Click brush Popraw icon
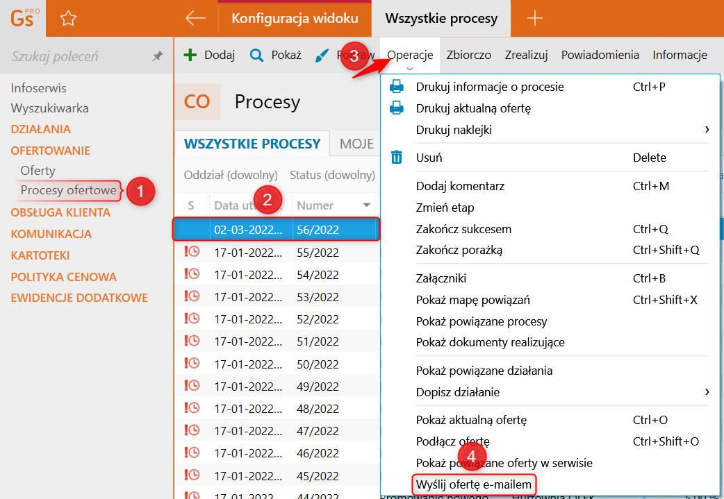The height and width of the screenshot is (499, 724). (x=322, y=56)
